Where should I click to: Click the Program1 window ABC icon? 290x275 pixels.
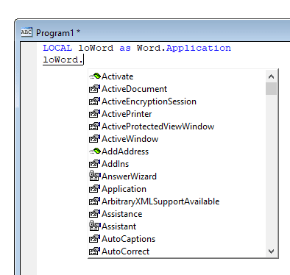[26, 32]
